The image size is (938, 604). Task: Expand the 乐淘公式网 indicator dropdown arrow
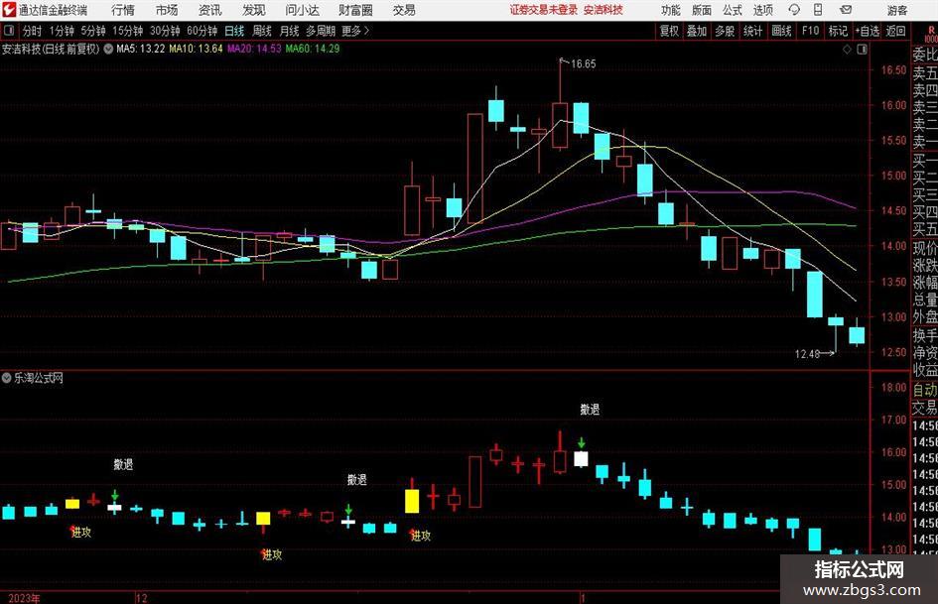[6, 378]
